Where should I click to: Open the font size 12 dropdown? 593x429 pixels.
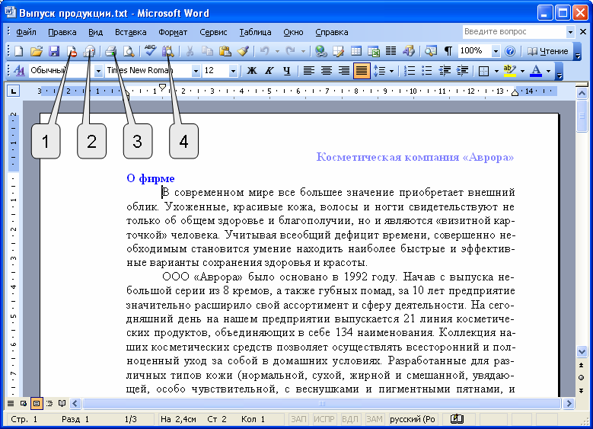pyautogui.click(x=233, y=71)
